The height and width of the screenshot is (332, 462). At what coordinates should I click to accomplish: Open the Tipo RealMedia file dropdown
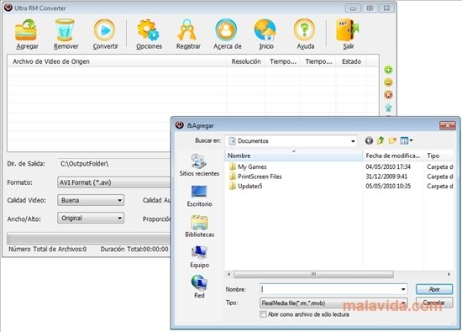pos(334,303)
